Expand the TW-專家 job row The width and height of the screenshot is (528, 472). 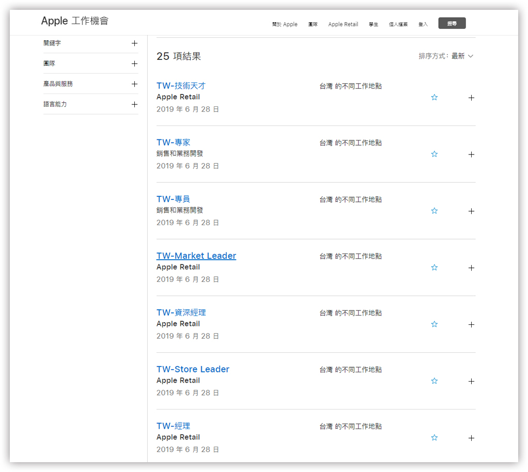pyautogui.click(x=471, y=154)
